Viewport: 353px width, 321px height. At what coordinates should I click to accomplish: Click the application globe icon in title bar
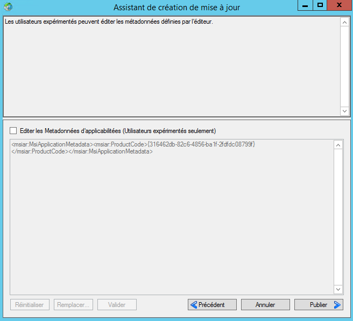click(x=8, y=7)
